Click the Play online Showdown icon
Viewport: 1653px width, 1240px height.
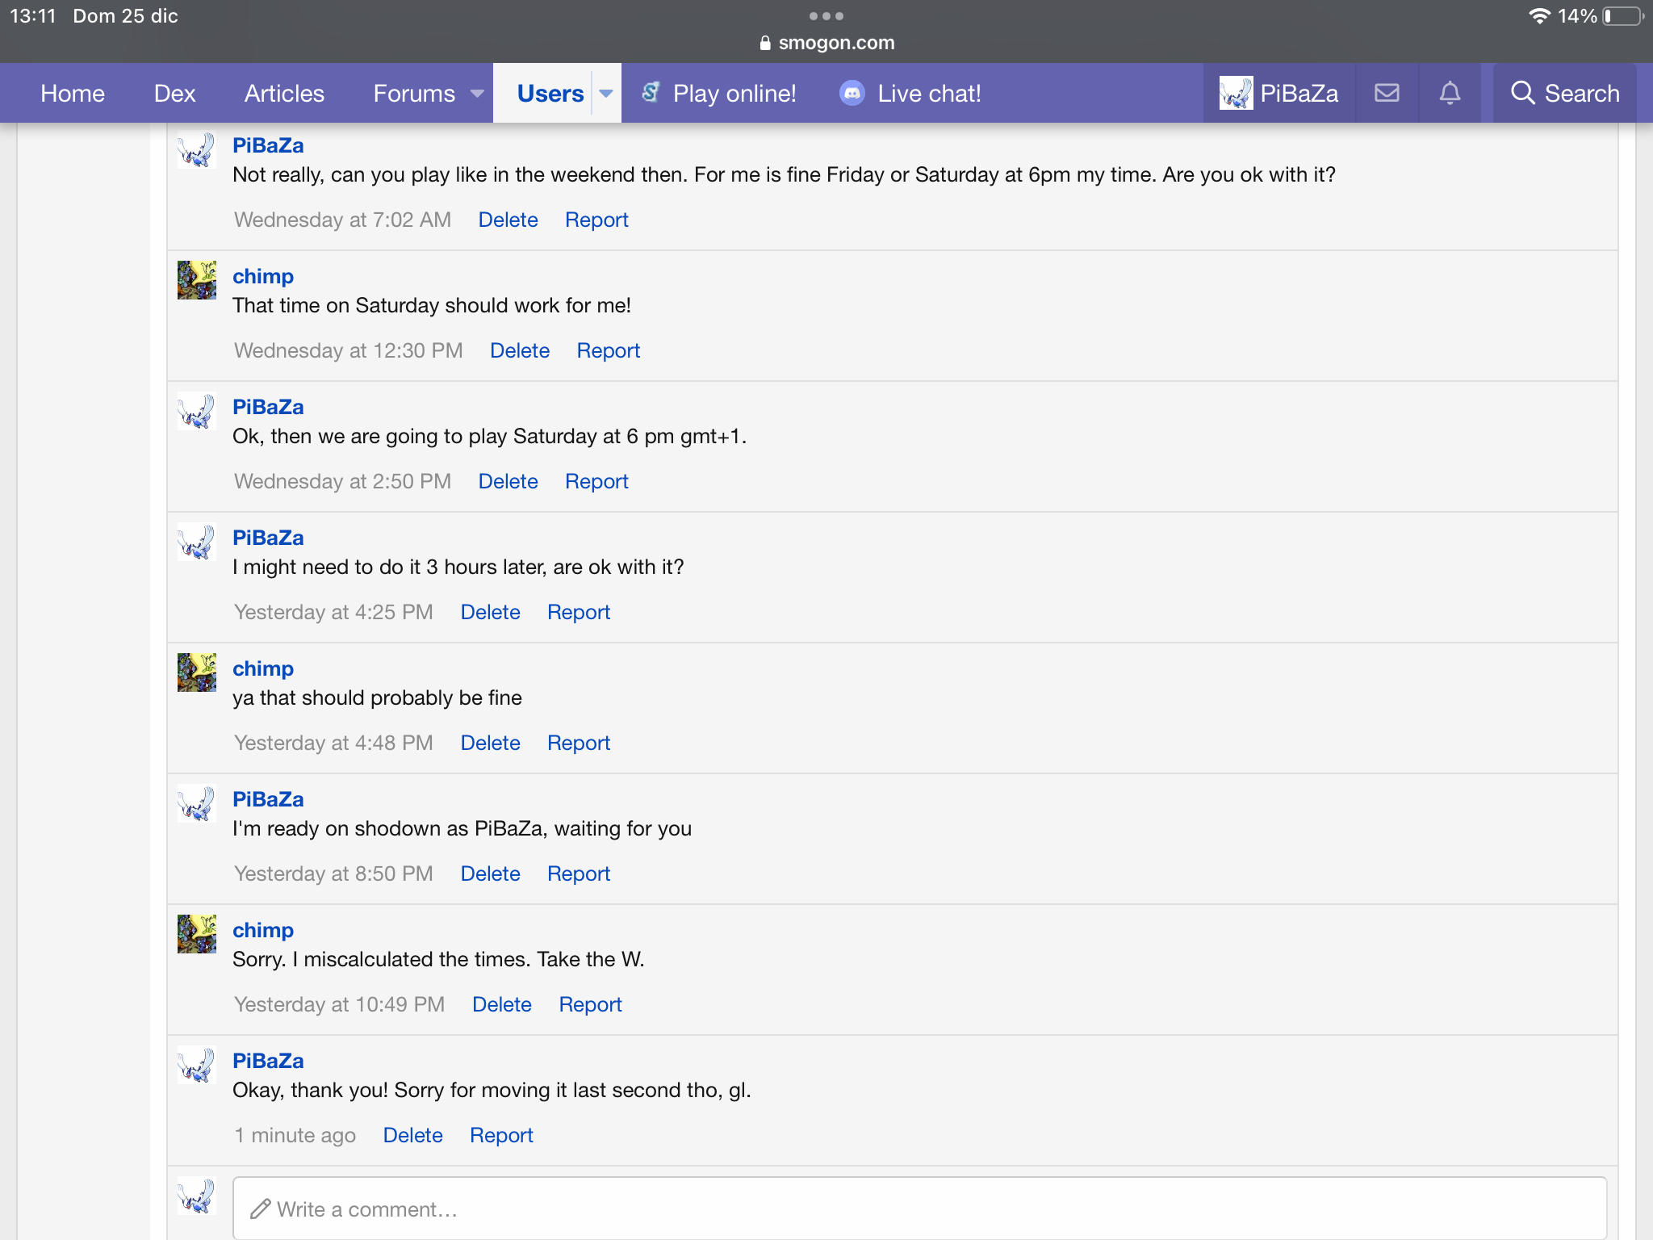pyautogui.click(x=651, y=93)
